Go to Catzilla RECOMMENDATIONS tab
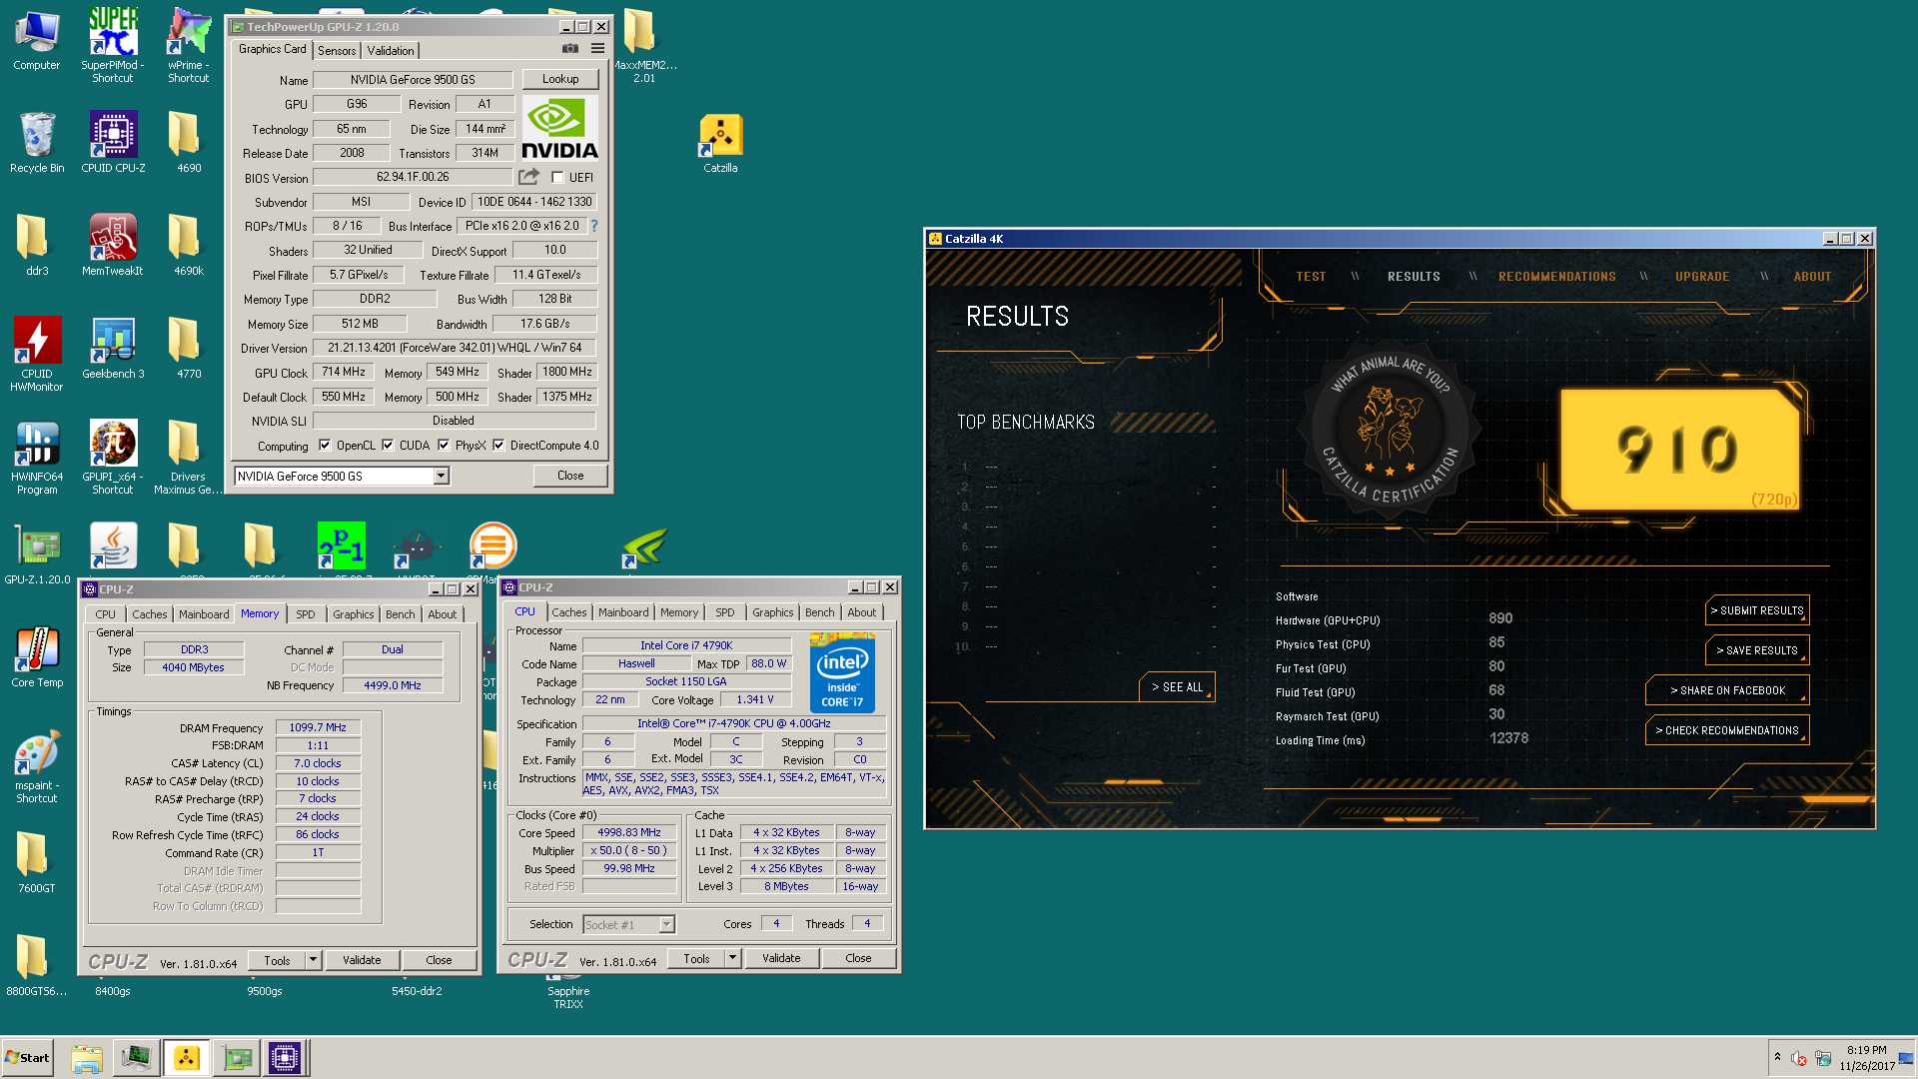Image resolution: width=1918 pixels, height=1079 pixels. click(x=1556, y=277)
